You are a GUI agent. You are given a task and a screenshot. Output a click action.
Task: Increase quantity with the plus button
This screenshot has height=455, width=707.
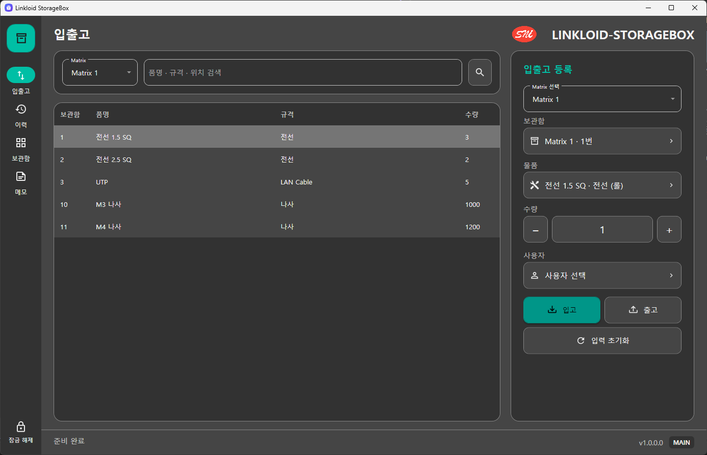tap(669, 229)
